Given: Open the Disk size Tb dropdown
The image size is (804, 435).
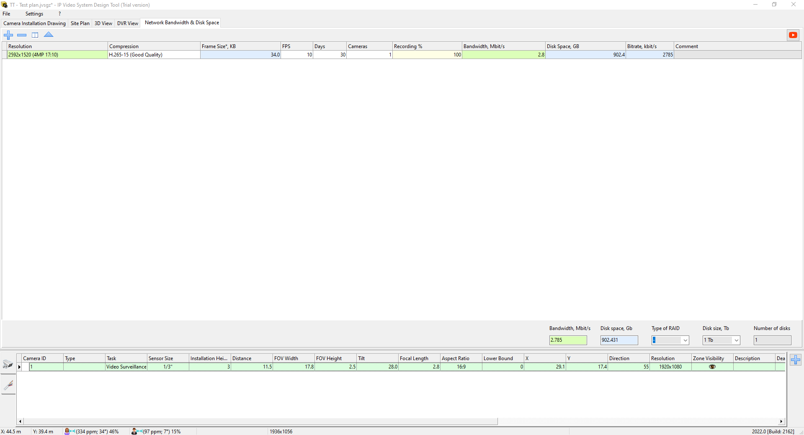Looking at the screenshot, I should tap(736, 340).
